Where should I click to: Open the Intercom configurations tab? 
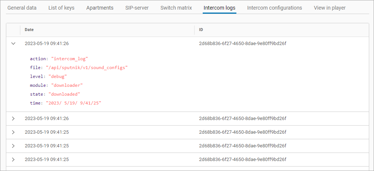[x=274, y=8]
